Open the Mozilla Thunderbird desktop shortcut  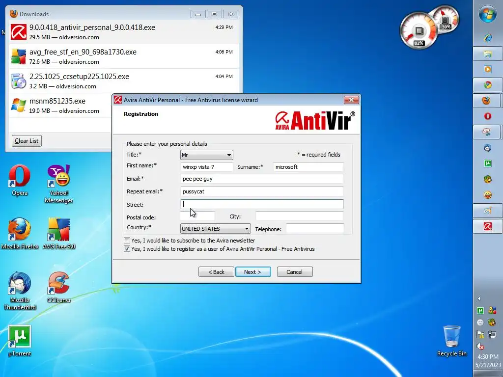20,291
